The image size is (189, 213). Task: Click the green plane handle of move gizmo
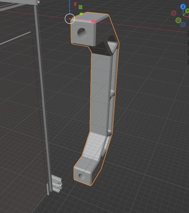coord(81,7)
